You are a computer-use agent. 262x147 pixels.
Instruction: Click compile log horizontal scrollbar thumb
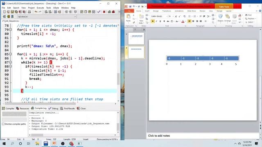coord(37,135)
